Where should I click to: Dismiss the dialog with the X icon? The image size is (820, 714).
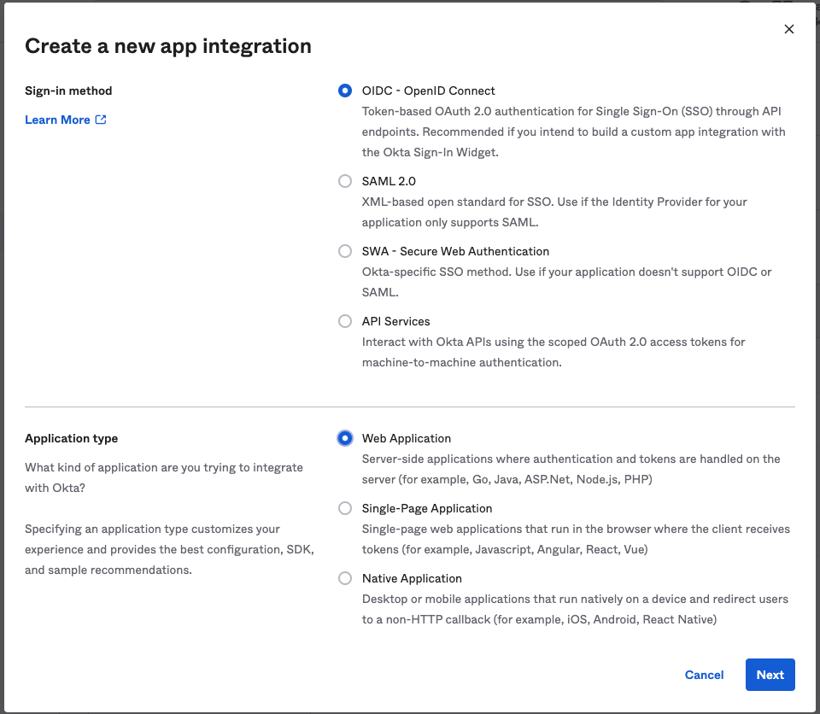tap(789, 28)
